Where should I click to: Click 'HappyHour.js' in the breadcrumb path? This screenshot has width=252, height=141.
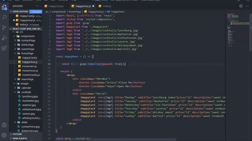point(96,12)
